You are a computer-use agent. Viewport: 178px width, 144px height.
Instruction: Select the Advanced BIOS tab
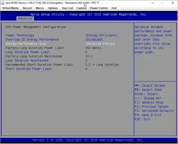click(25, 18)
